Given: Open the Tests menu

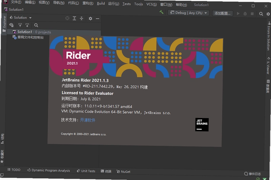Looking at the screenshot, I should [126, 4].
